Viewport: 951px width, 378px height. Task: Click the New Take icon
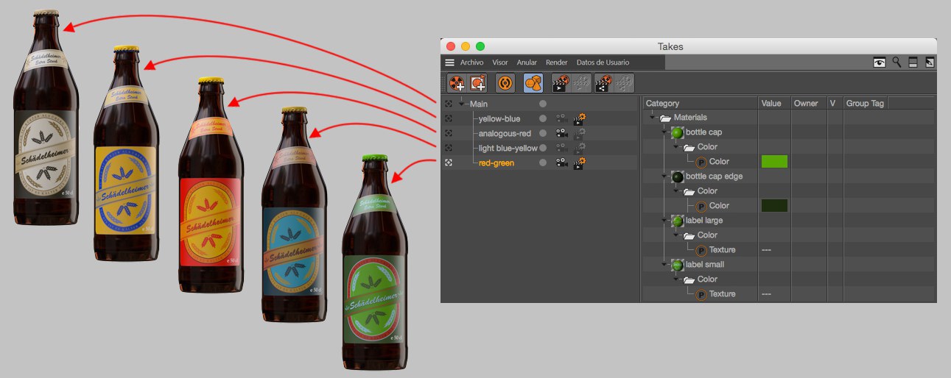[457, 83]
